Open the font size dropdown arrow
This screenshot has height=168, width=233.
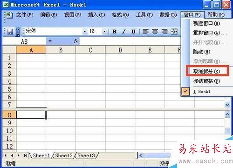(x=104, y=32)
